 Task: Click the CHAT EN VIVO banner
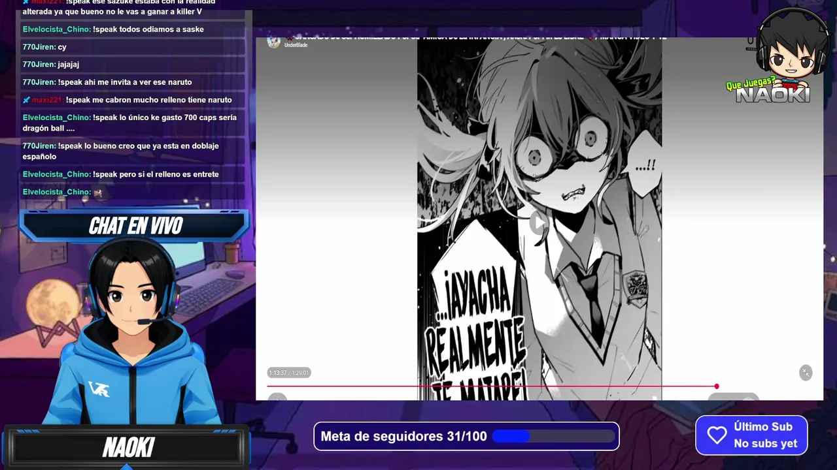pyautogui.click(x=135, y=226)
